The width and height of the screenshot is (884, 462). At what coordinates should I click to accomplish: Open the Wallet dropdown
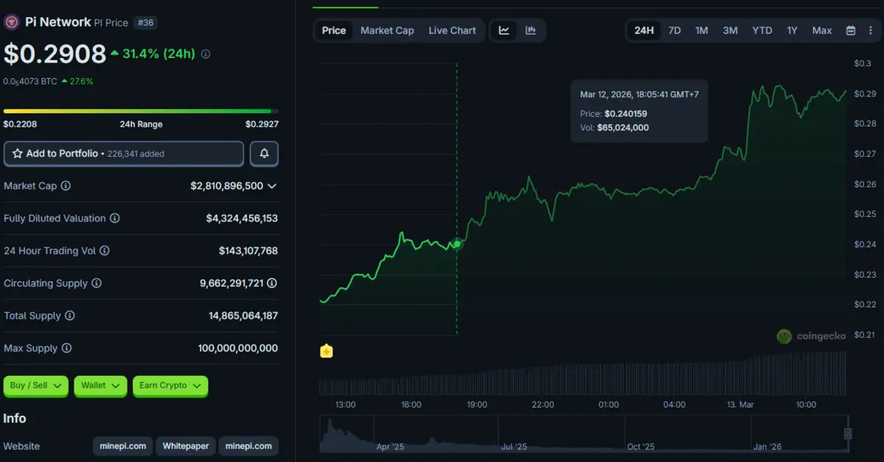(100, 385)
